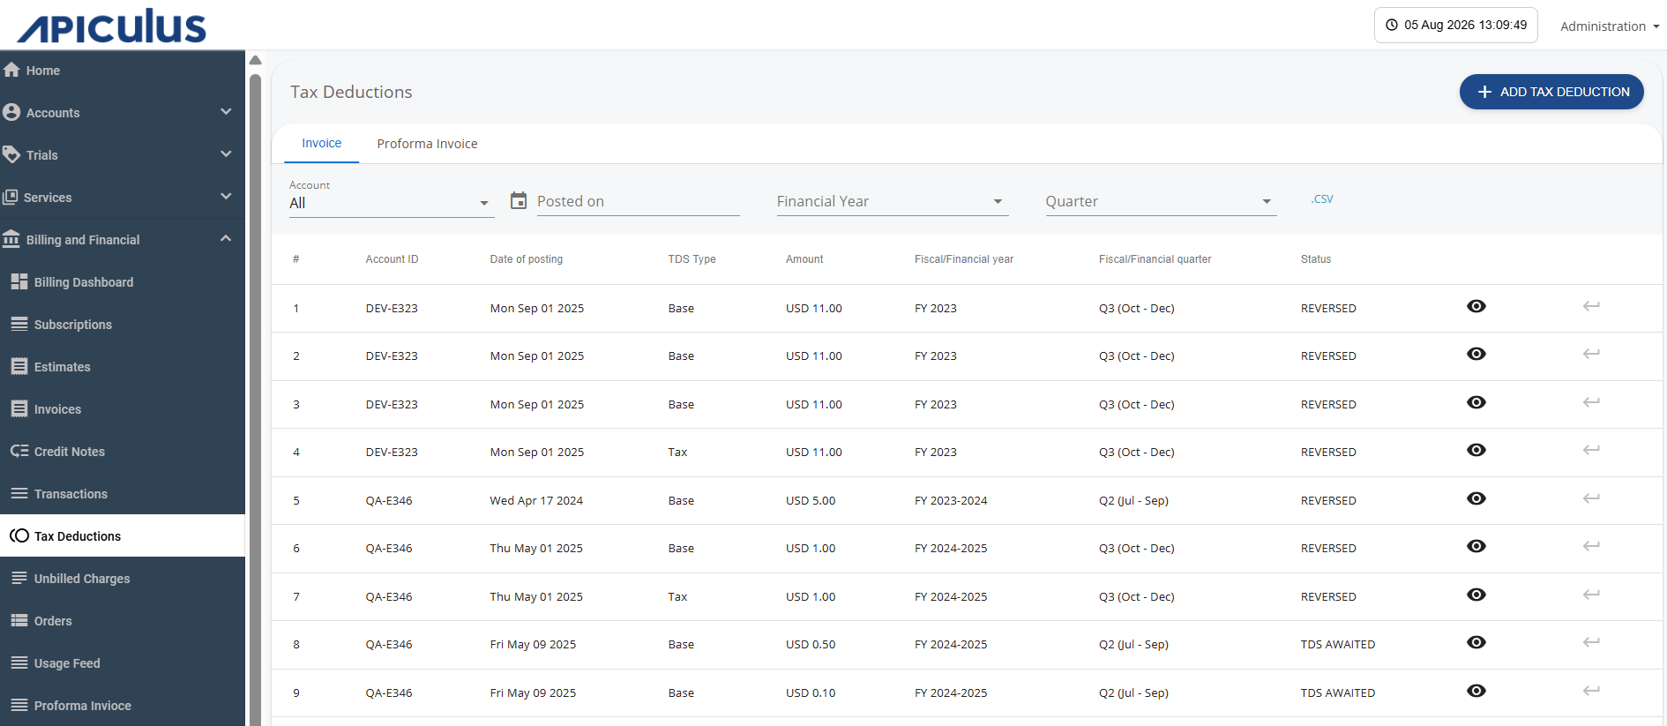Click reverse arrow icon on row 1
This screenshot has width=1667, height=726.
pos(1591,306)
